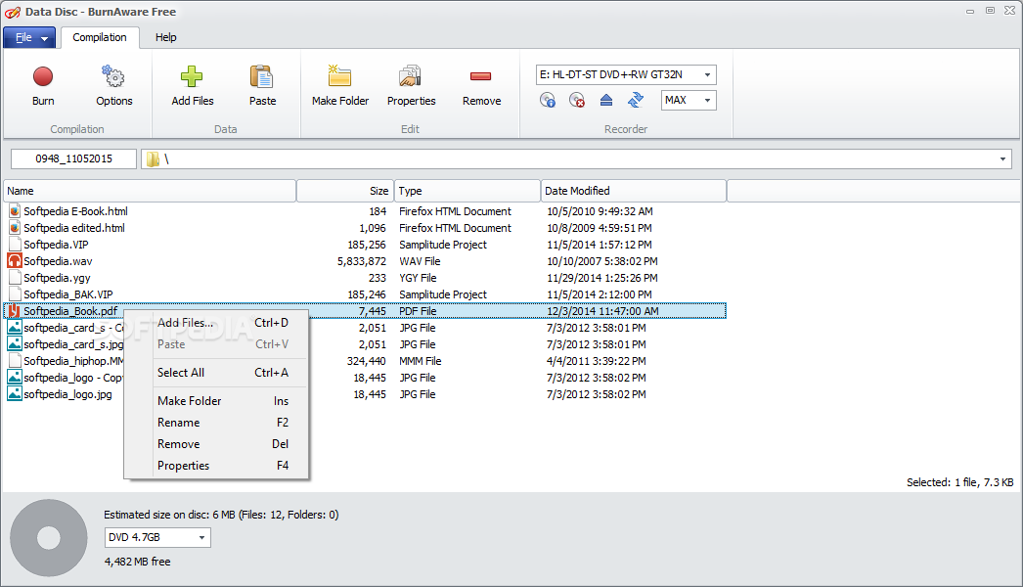The height and width of the screenshot is (587, 1023).
Task: Click the 324,440 size value
Action: (x=366, y=361)
